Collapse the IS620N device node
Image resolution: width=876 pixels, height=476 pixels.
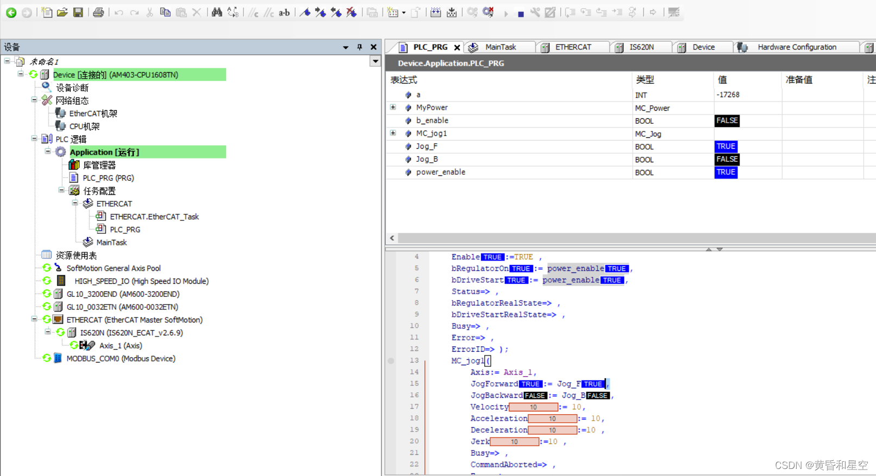[x=48, y=332]
